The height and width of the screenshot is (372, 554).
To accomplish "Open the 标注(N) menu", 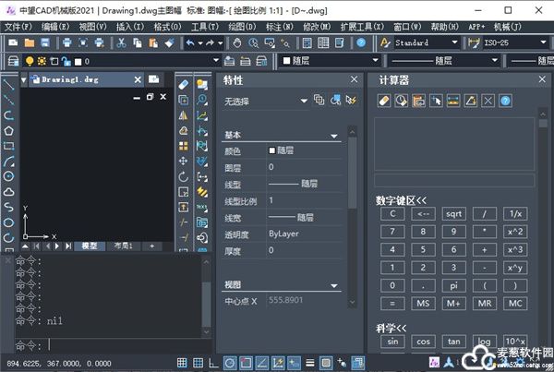I will (x=280, y=27).
